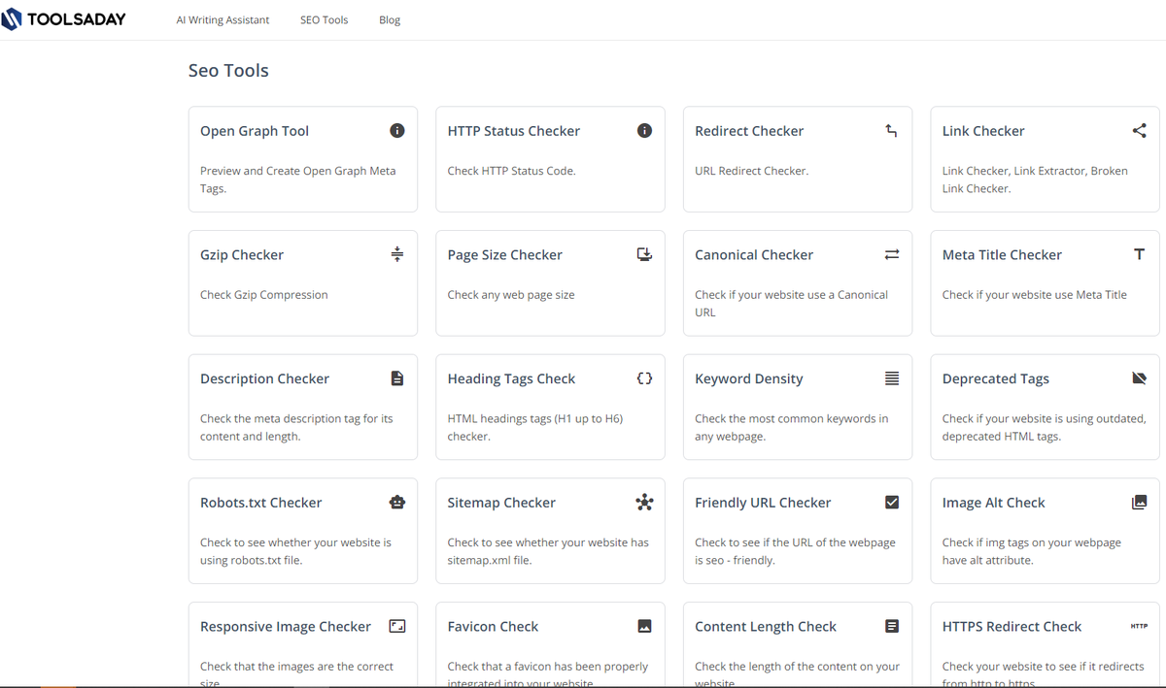Viewport: 1166px width, 688px height.
Task: Click the info icon on HTTP Status Checker card
Action: pos(644,131)
